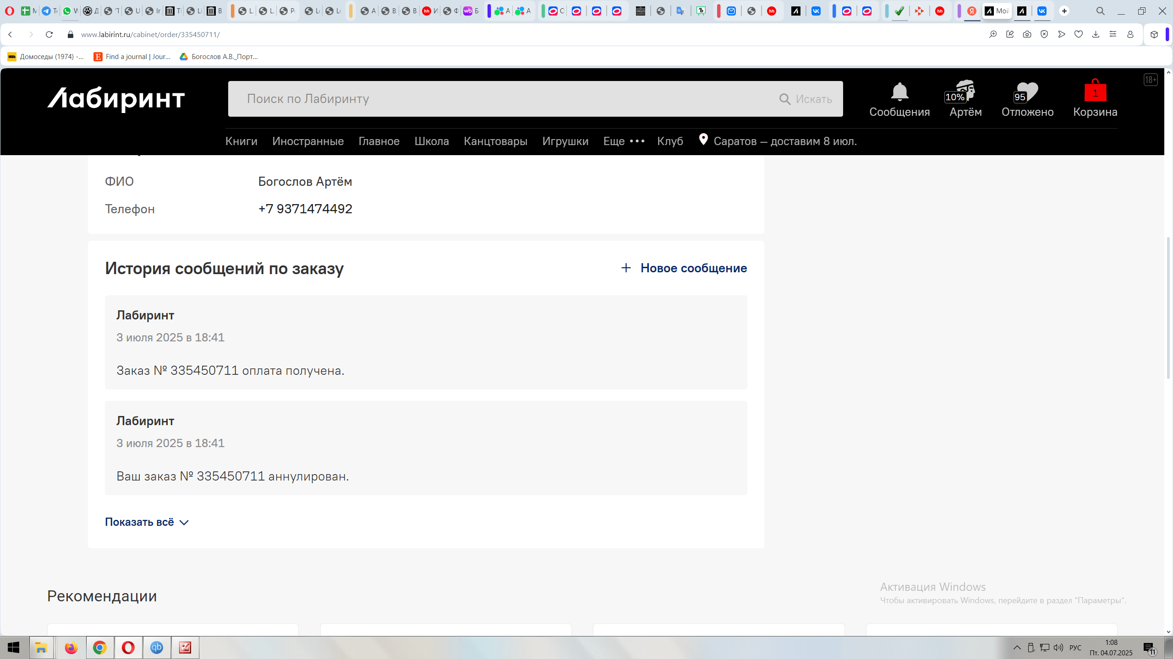Open the tab search magnifier in title bar
This screenshot has width=1173, height=659.
pos(1100,11)
